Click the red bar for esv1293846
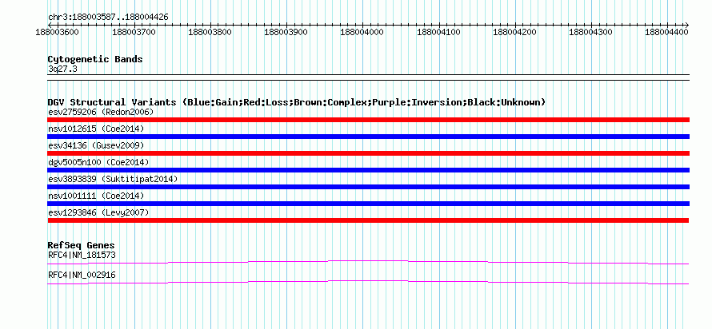This screenshot has height=329, width=712. coord(369,220)
